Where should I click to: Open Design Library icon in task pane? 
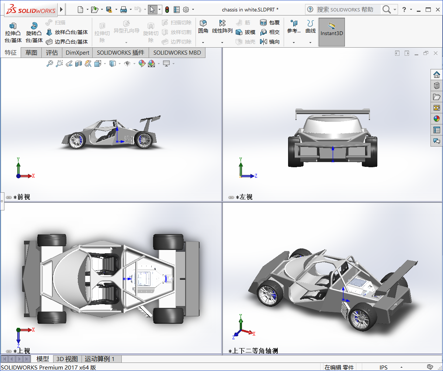(437, 86)
